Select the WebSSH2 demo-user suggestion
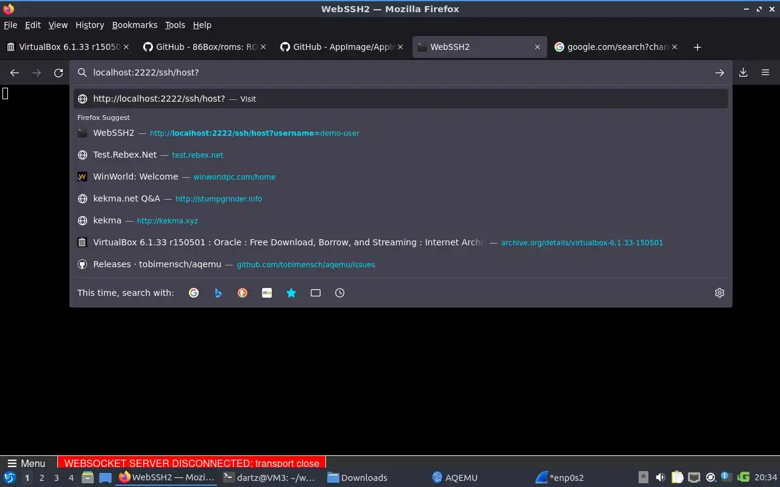The image size is (780, 487). 401,133
